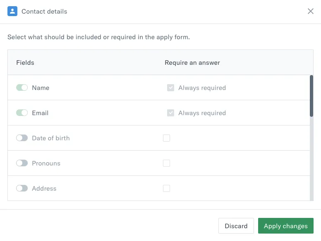Click the apply form instruction text
The height and width of the screenshot is (241, 321).
click(98, 37)
